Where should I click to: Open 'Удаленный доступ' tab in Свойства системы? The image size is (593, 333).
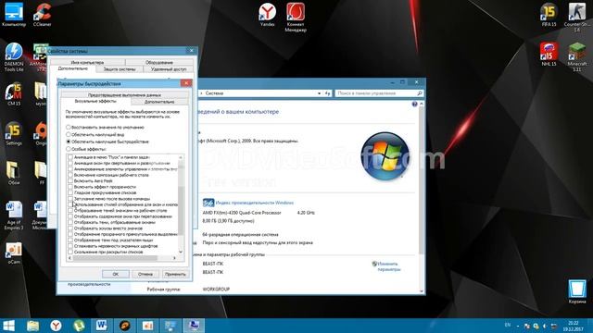point(169,69)
